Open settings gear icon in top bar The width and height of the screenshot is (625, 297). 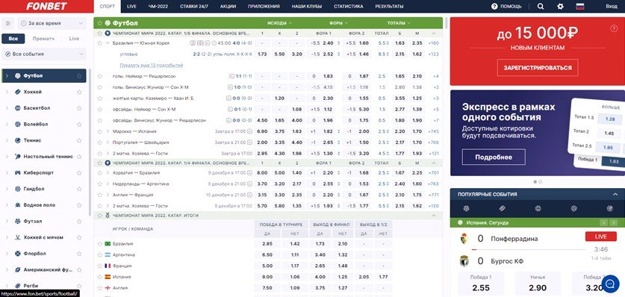pos(561,7)
